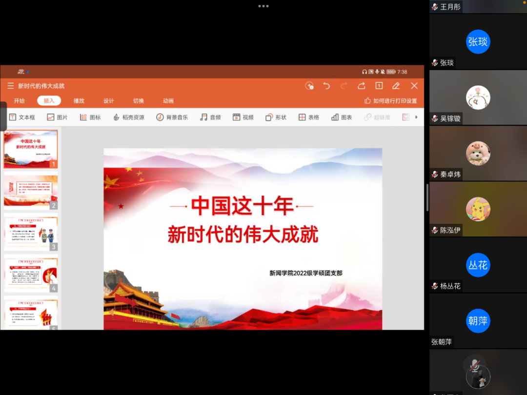This screenshot has width=527, height=395.
Task: Click the share export icon
Action: (361, 86)
